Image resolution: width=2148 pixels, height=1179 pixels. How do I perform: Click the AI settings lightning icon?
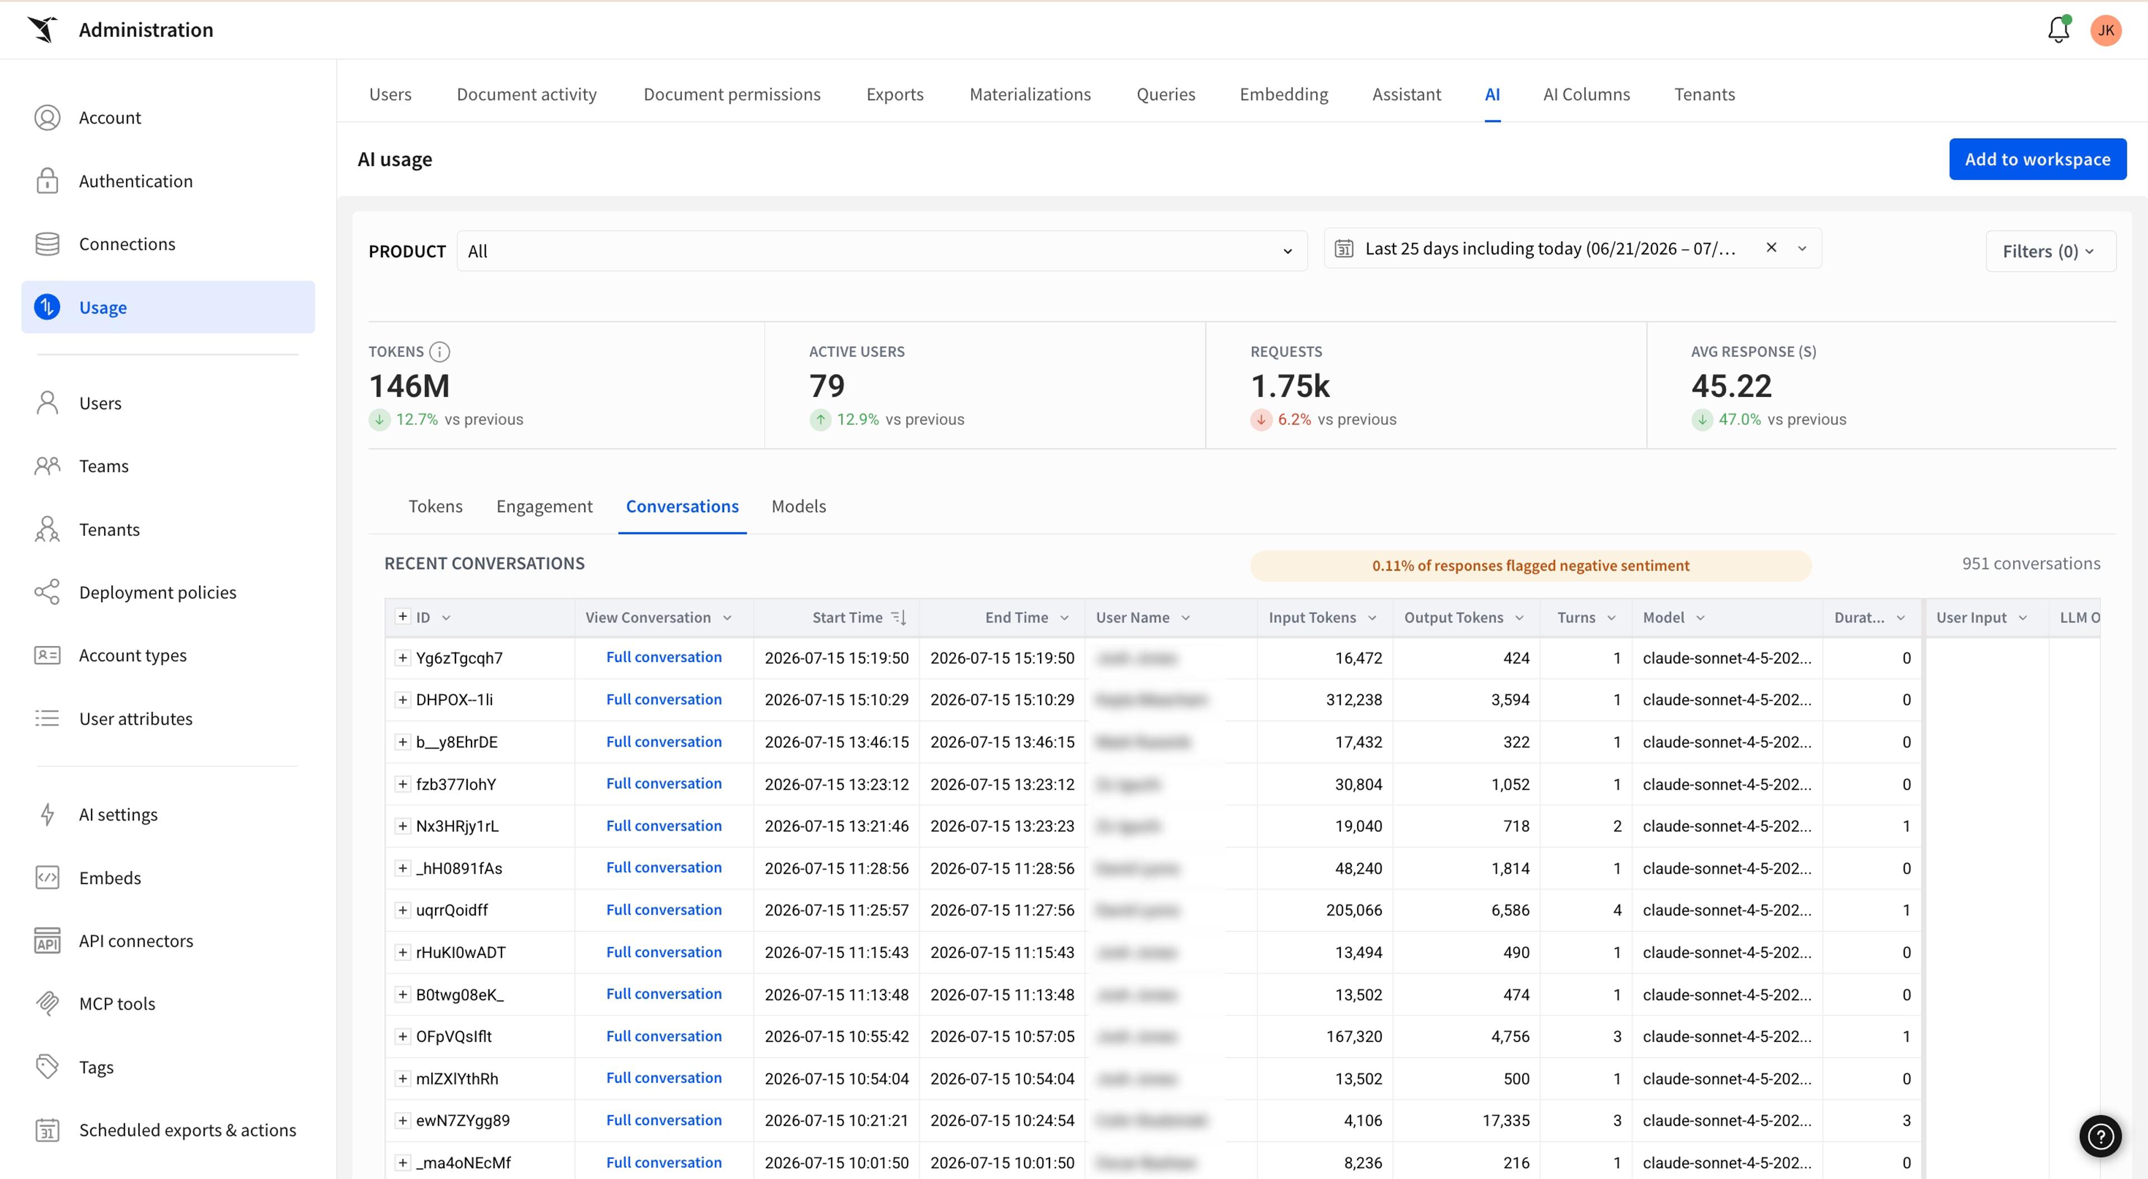(x=48, y=814)
